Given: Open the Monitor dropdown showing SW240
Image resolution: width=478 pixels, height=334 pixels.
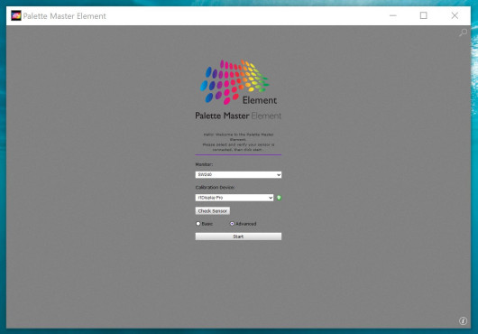Looking at the screenshot, I should click(238, 175).
